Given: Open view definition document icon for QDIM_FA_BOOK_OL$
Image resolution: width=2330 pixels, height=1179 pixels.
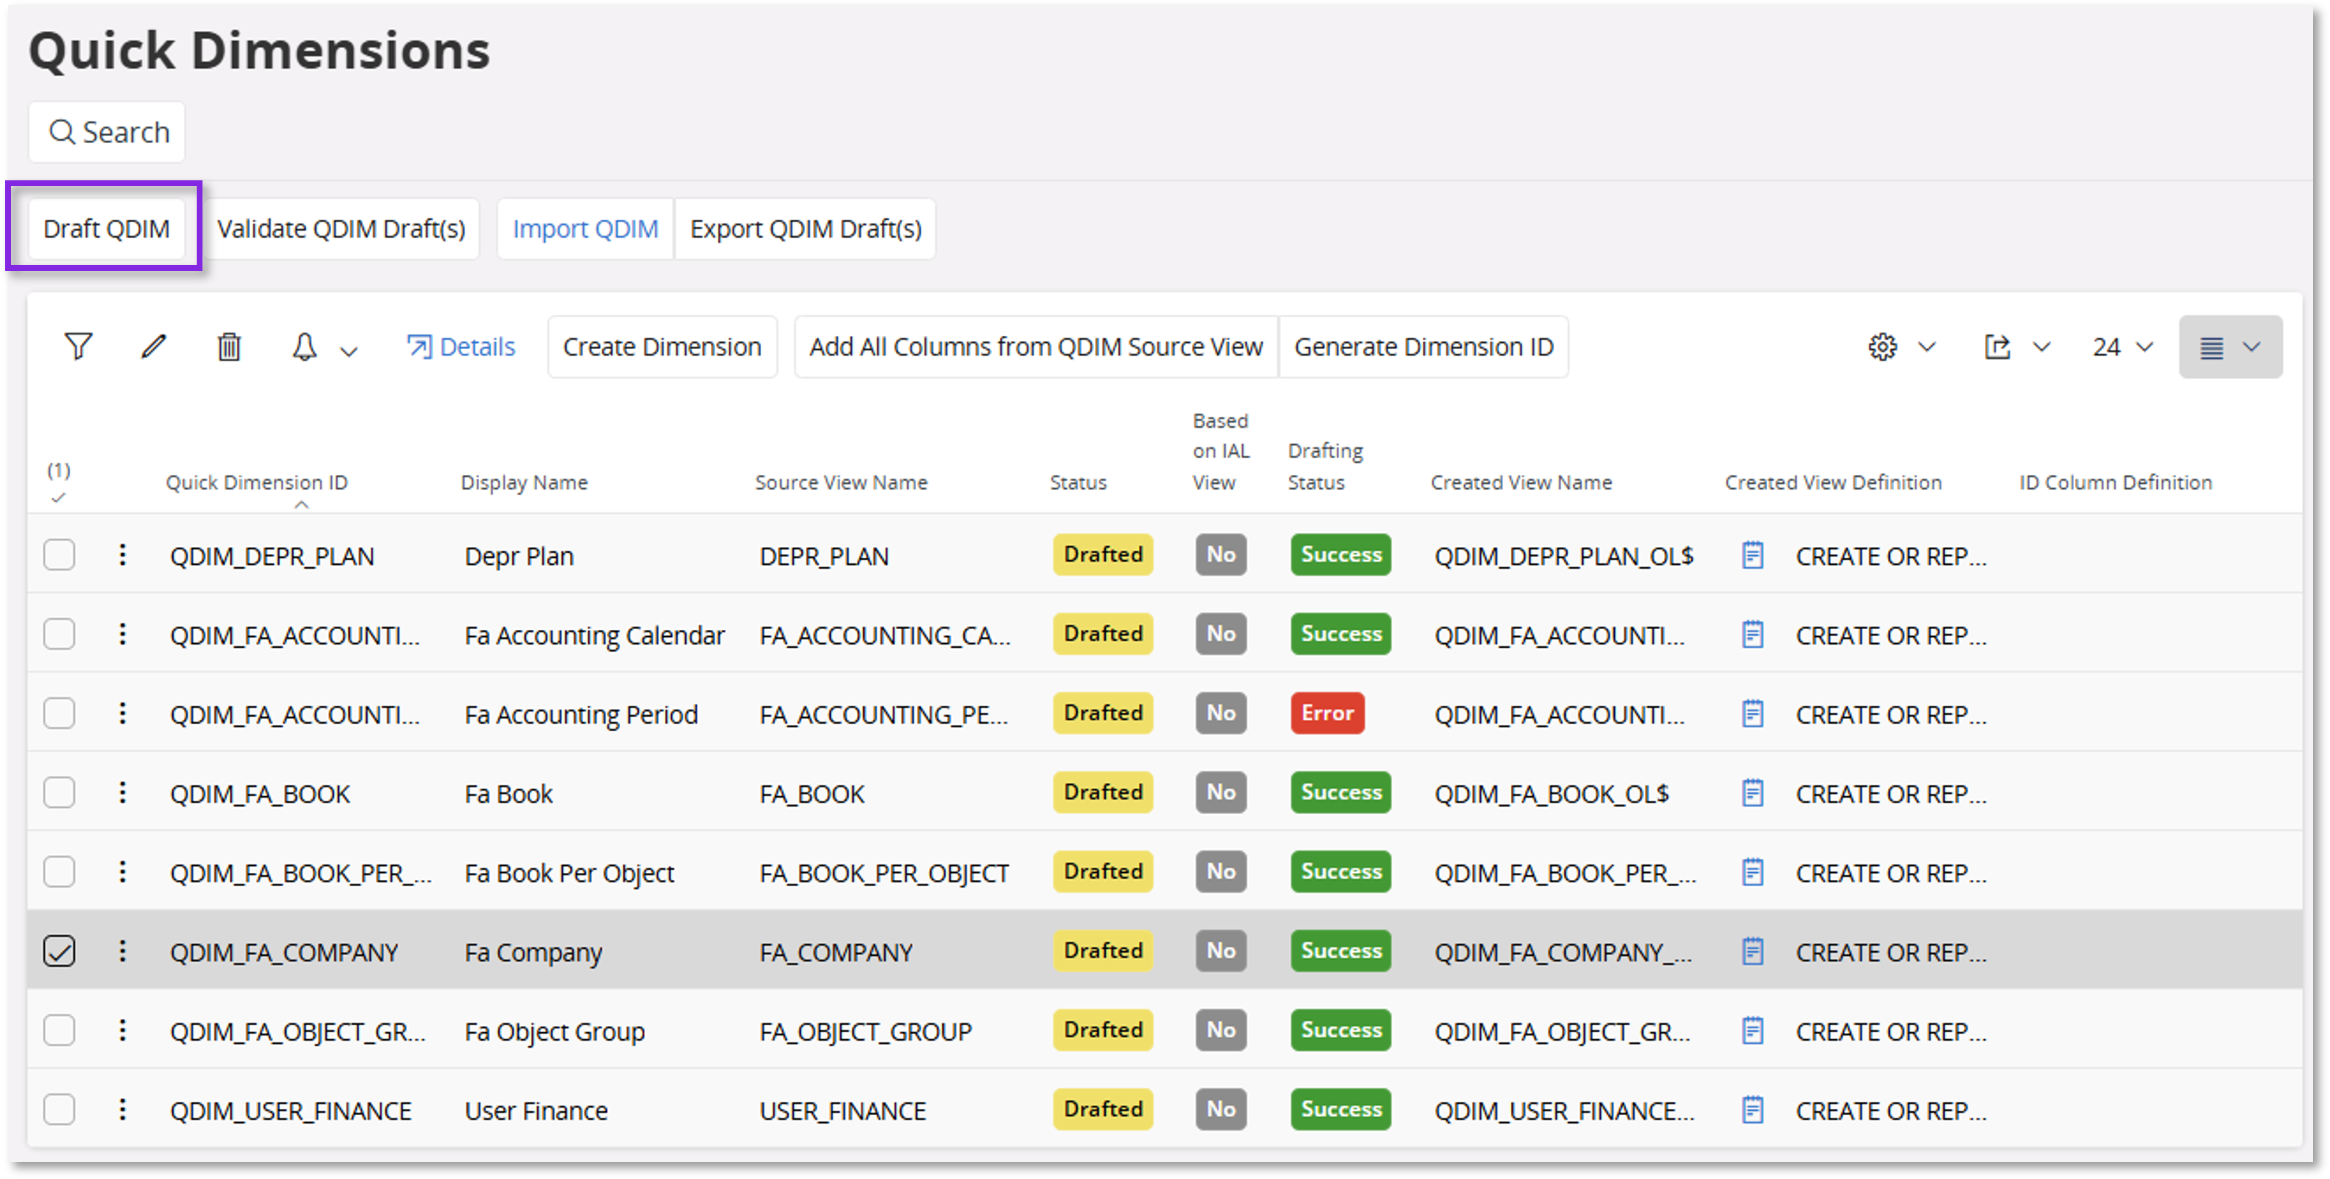Looking at the screenshot, I should [1752, 793].
